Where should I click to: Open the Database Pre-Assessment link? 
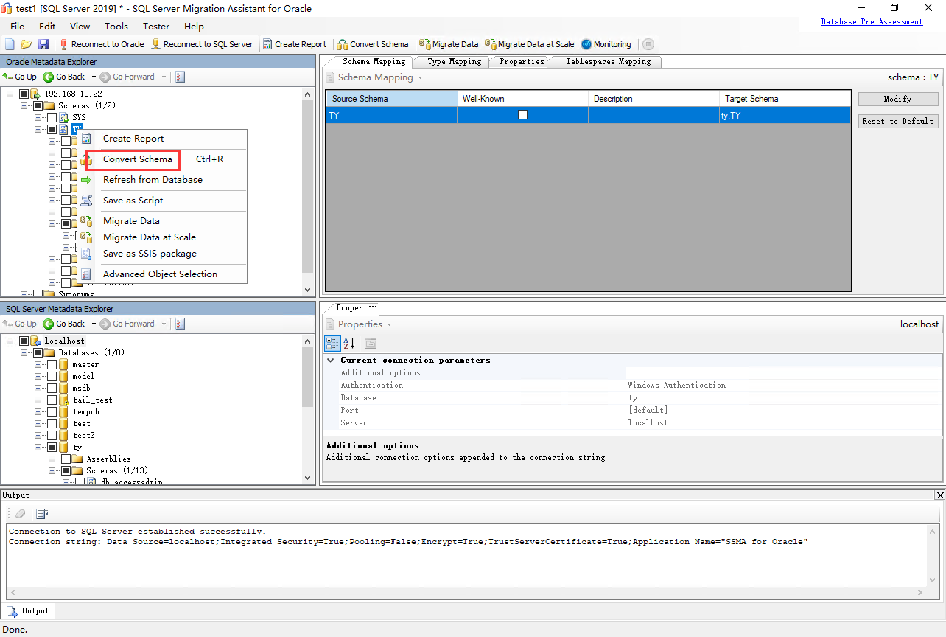872,22
